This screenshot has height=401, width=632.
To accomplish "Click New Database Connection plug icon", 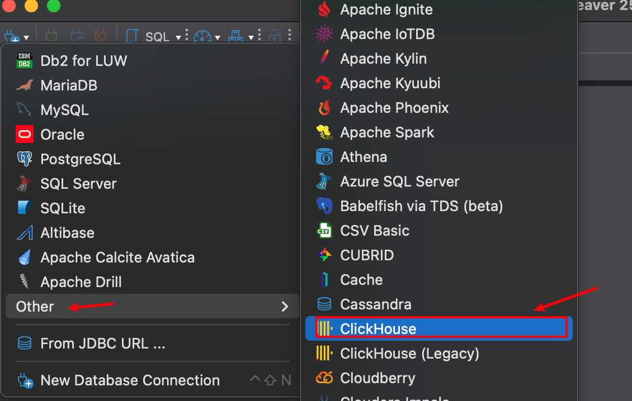I will click(x=25, y=380).
